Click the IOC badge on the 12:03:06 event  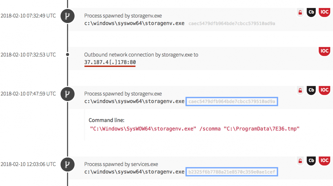[324, 160]
